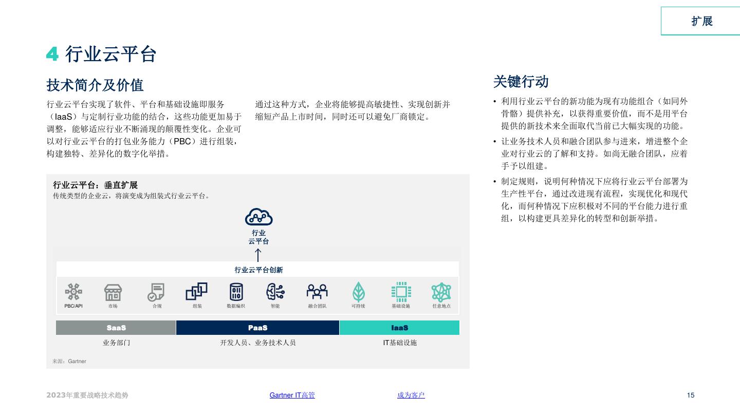Open the 成为客户 link

pos(411,395)
